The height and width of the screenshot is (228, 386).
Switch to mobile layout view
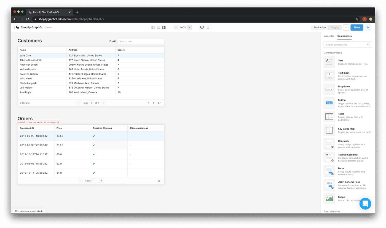pyautogui.click(x=208, y=28)
